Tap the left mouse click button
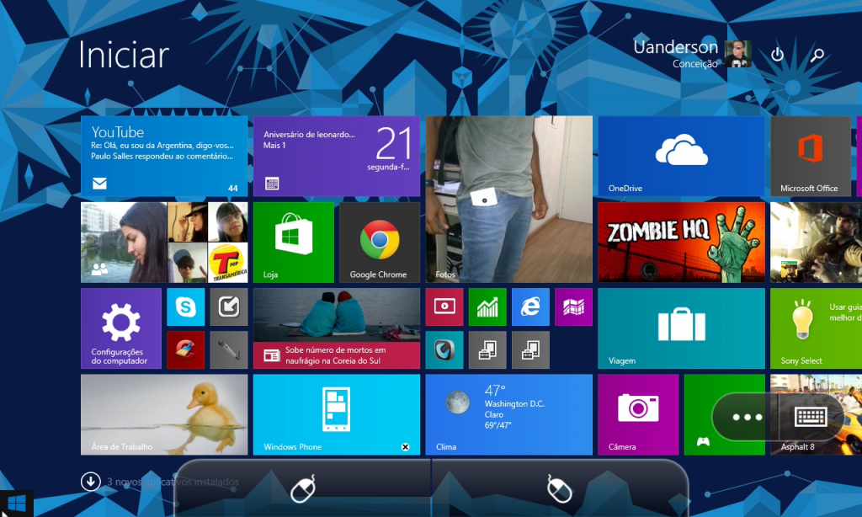862x517 pixels. [x=303, y=489]
